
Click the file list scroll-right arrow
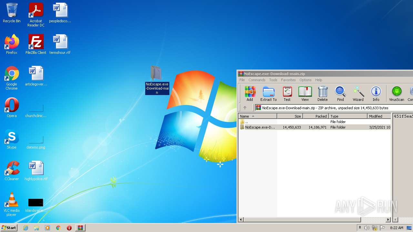388,220
